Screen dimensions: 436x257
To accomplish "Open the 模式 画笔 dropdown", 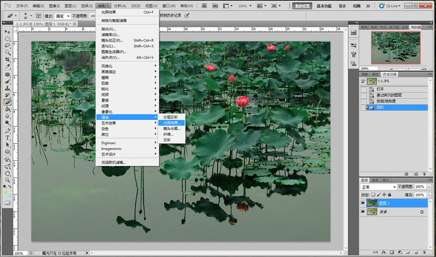I will (x=62, y=16).
